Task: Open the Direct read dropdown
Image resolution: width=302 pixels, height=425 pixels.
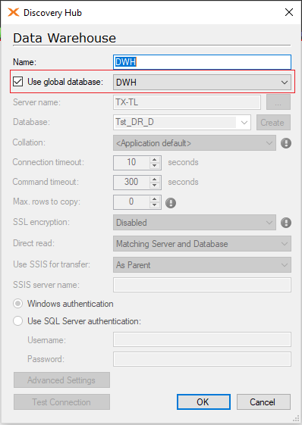Action: pyautogui.click(x=202, y=243)
